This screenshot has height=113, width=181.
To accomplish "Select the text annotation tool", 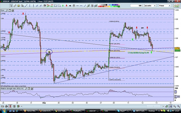I will point(92,6).
